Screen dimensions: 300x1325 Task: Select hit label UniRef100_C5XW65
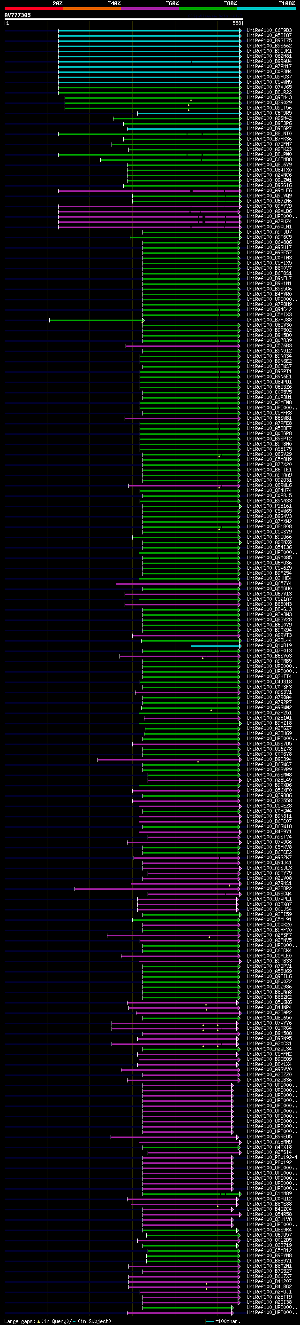pos(269,511)
